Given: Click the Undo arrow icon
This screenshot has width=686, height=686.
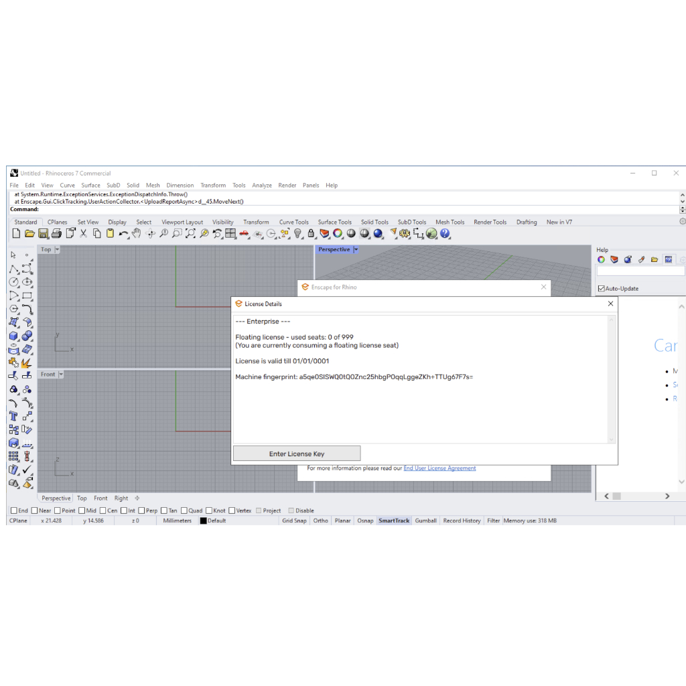Looking at the screenshot, I should coord(123,234).
